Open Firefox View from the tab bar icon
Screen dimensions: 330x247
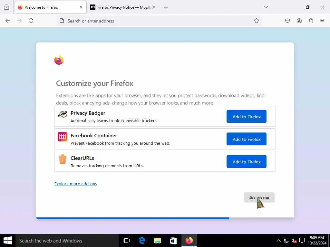coord(6,7)
